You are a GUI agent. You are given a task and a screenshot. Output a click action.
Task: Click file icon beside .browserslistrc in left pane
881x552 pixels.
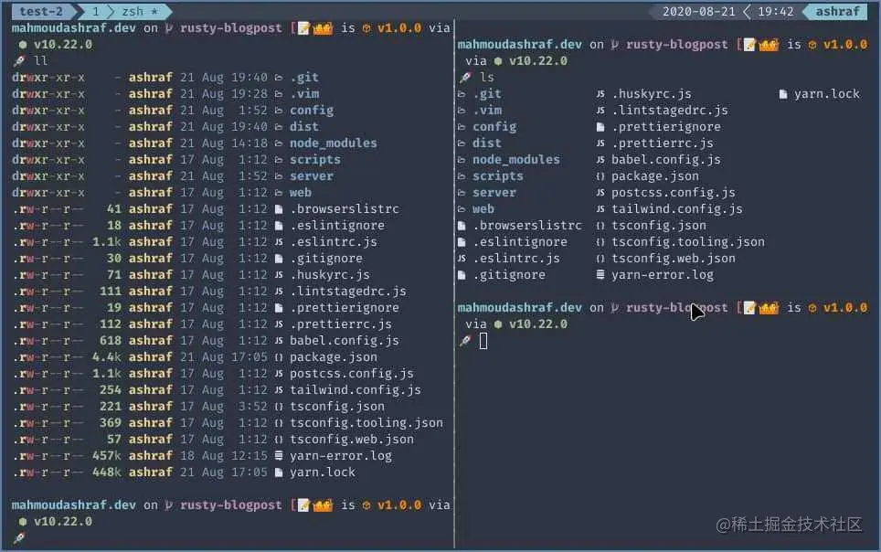pos(279,209)
